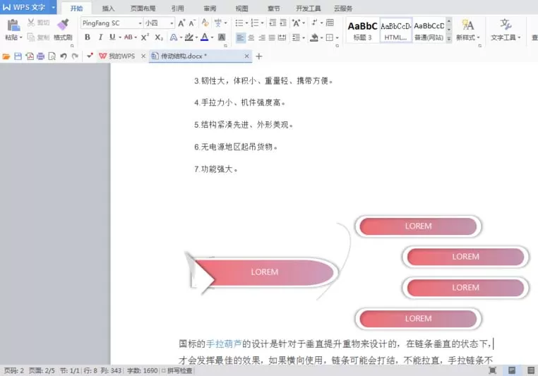The width and height of the screenshot is (538, 376).
Task: Toggle Bold formatting
Action: (88, 37)
